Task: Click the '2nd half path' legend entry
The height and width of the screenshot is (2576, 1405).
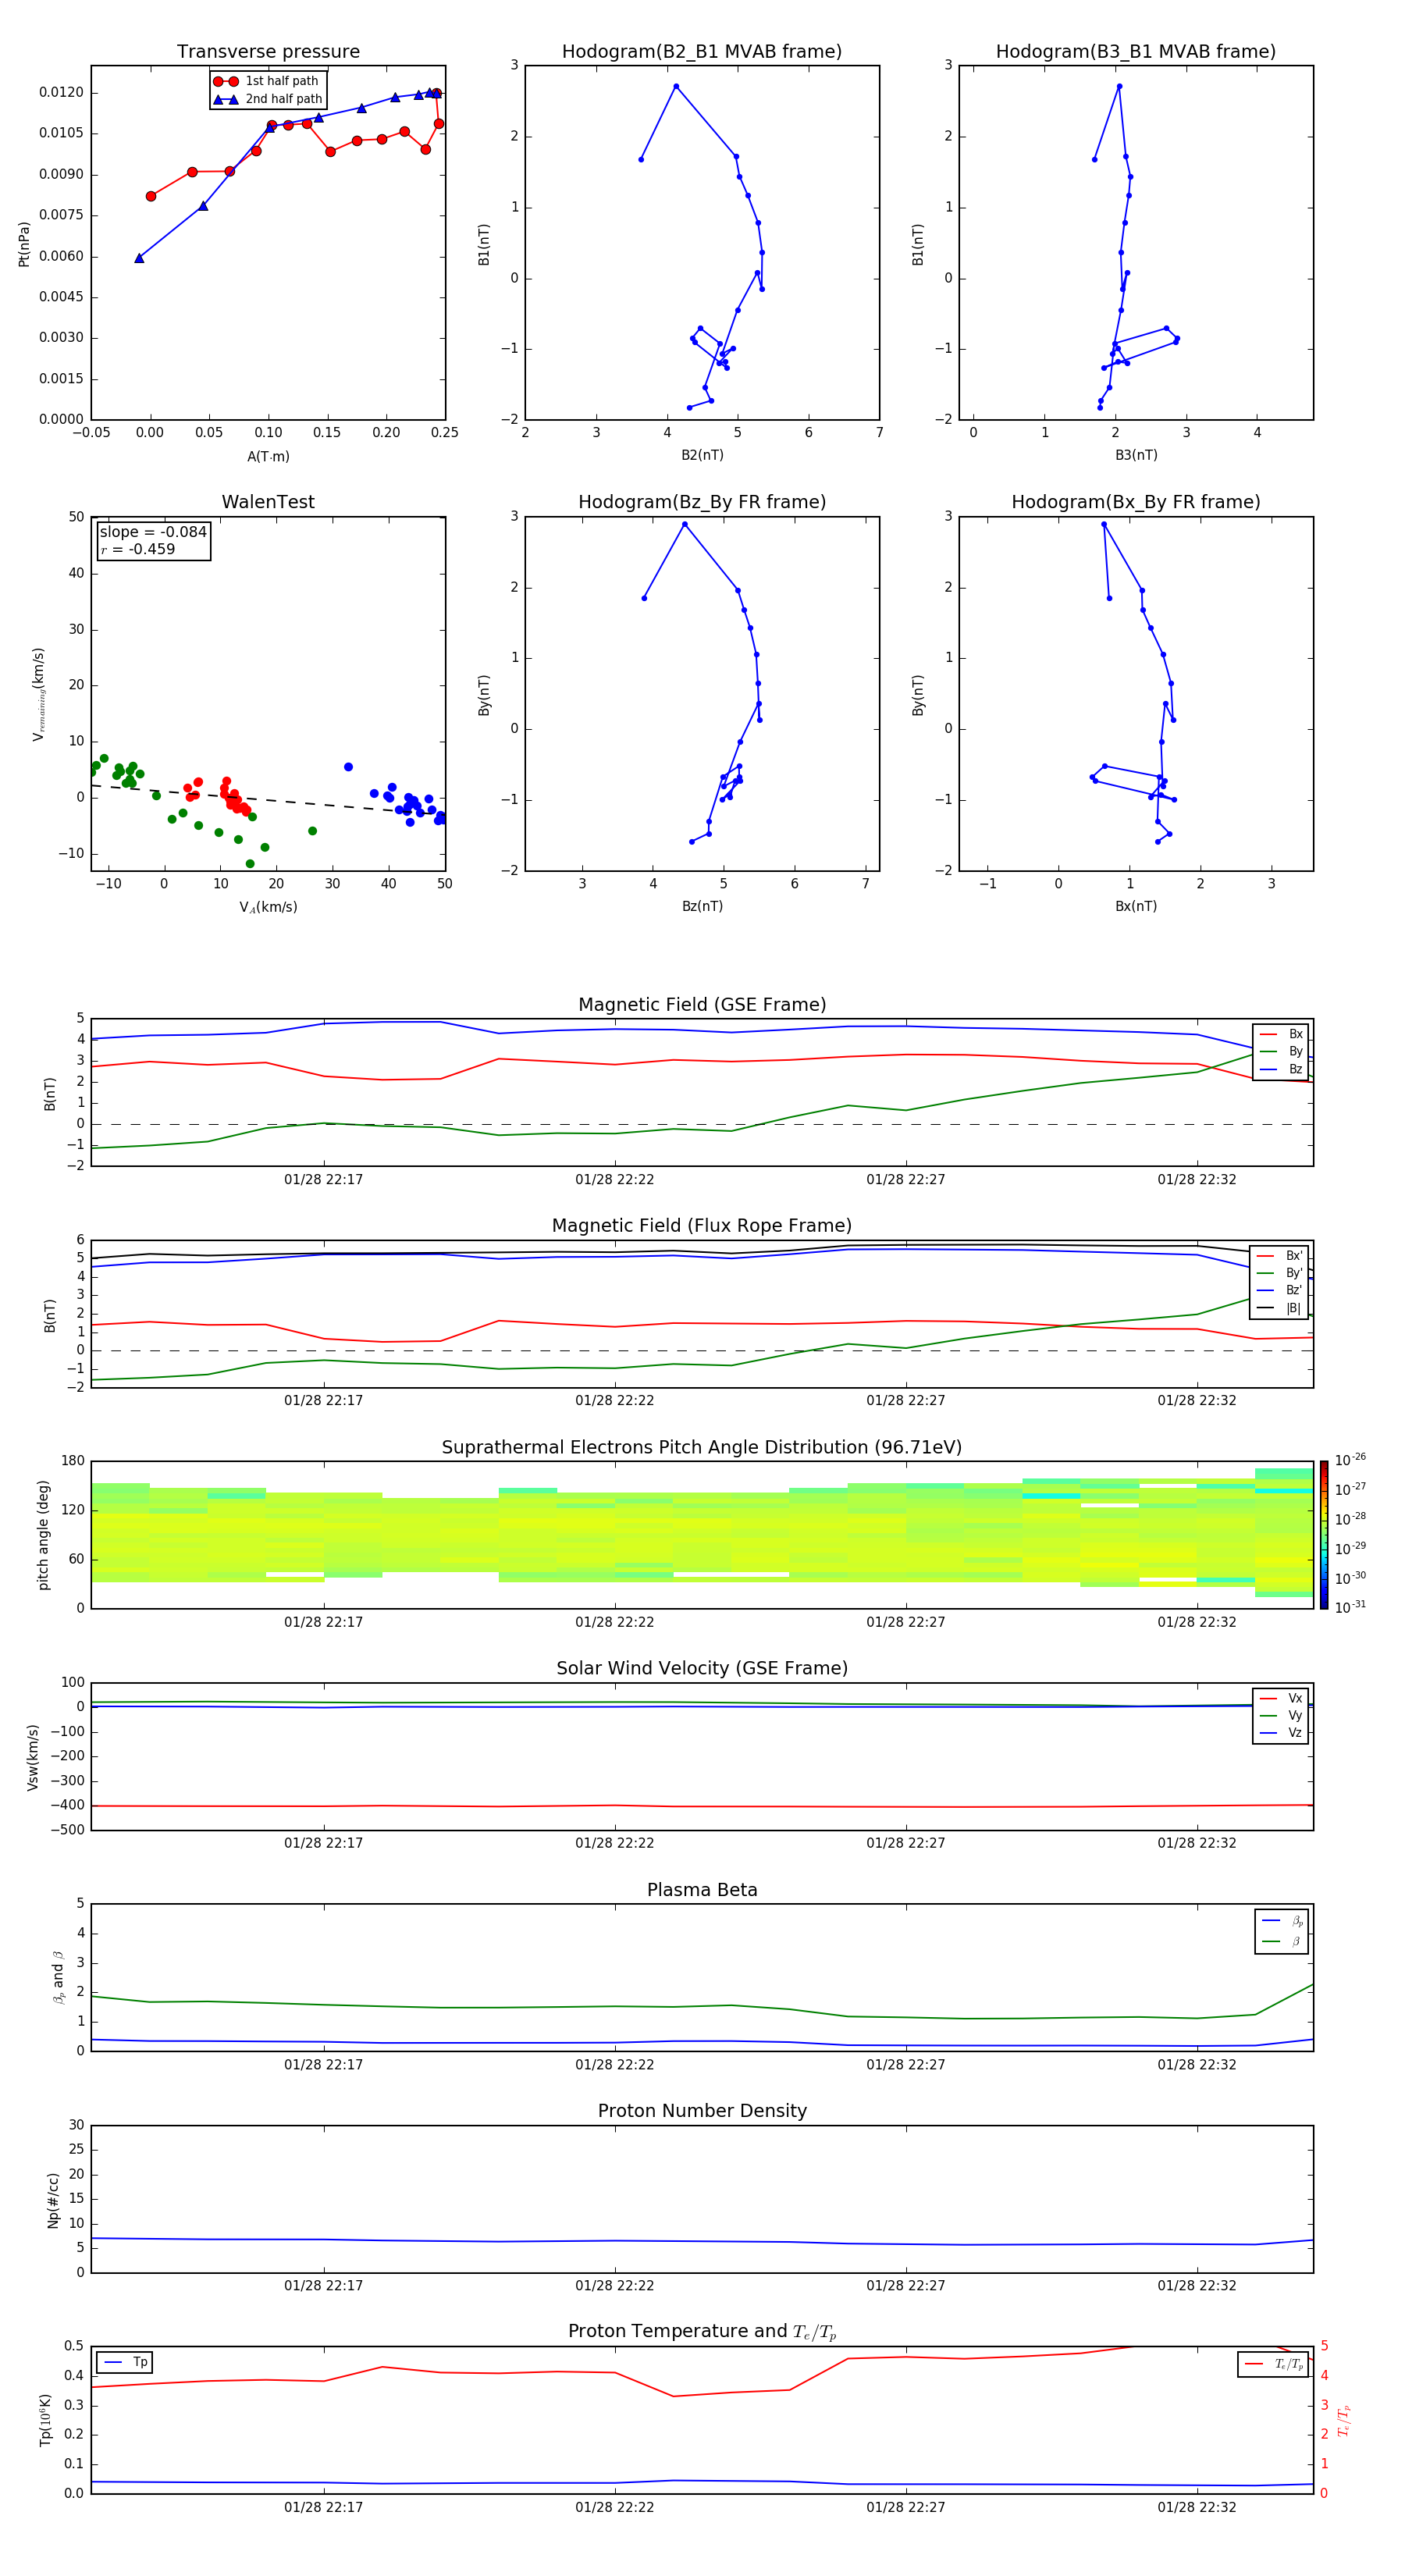Action: [268, 99]
